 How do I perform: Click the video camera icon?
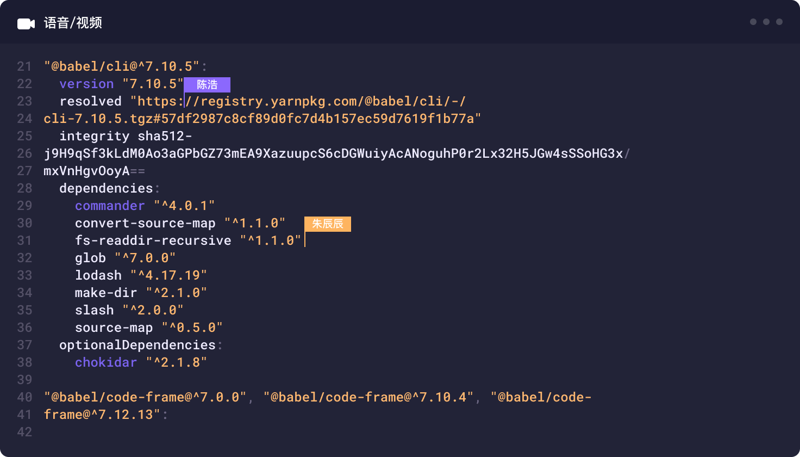(x=26, y=23)
